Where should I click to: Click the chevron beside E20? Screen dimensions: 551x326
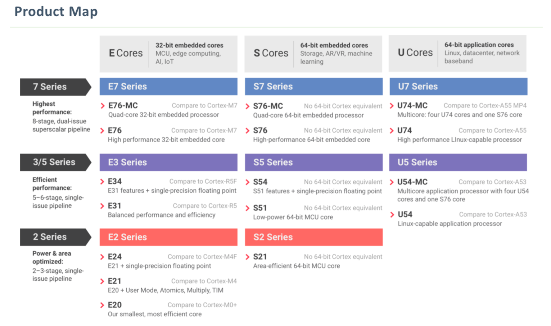pos(102,305)
